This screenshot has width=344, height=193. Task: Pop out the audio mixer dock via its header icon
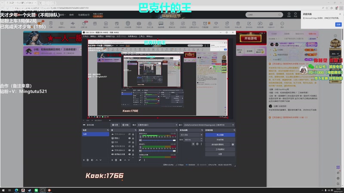coord(177,130)
